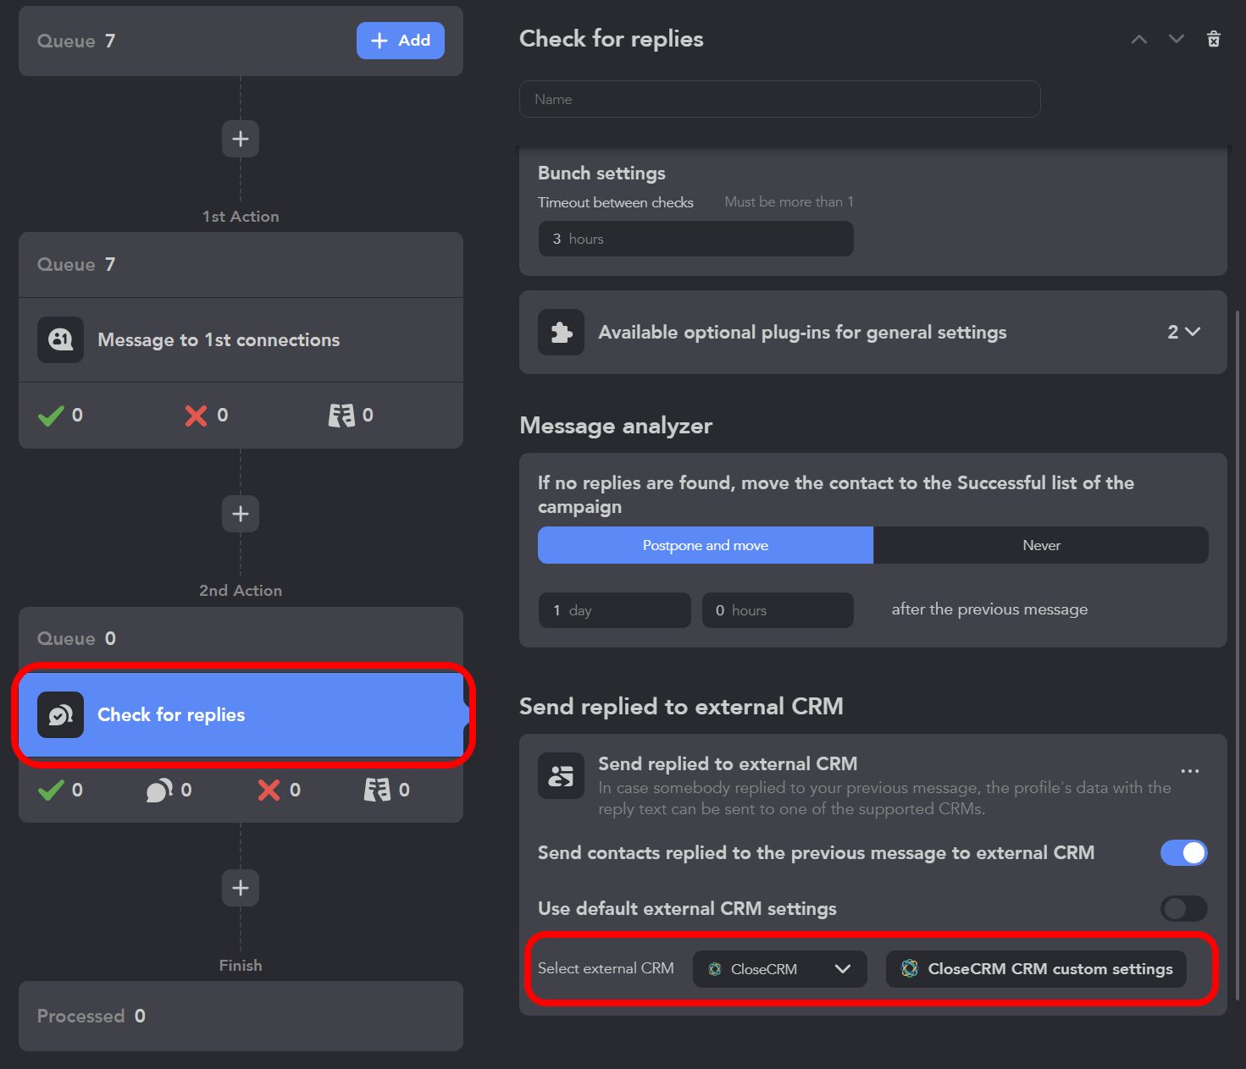Viewport: 1246px width, 1069px height.
Task: Open the hours dropdown for postpone delay
Action: coord(777,610)
